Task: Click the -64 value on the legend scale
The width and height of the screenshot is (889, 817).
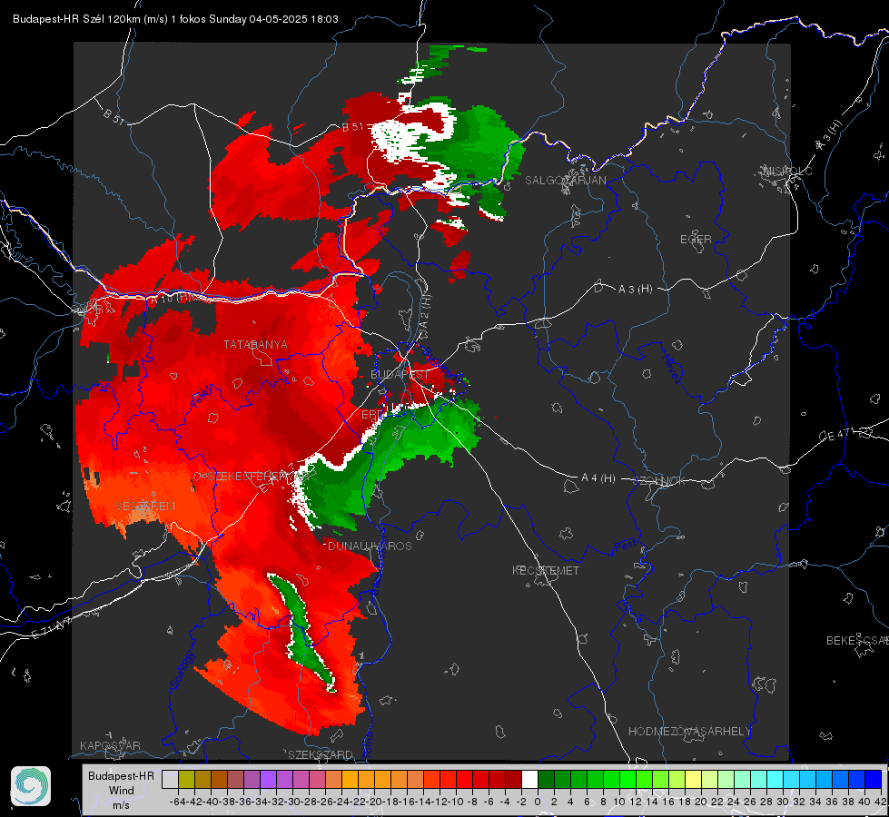Action: pyautogui.click(x=178, y=802)
